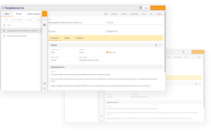The width and height of the screenshot is (211, 131).
Task: Click the go-to-top icon in front window side strip
Action: click(44, 89)
